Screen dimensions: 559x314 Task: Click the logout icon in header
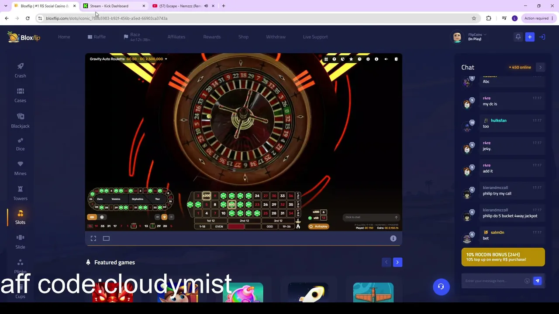(x=542, y=37)
